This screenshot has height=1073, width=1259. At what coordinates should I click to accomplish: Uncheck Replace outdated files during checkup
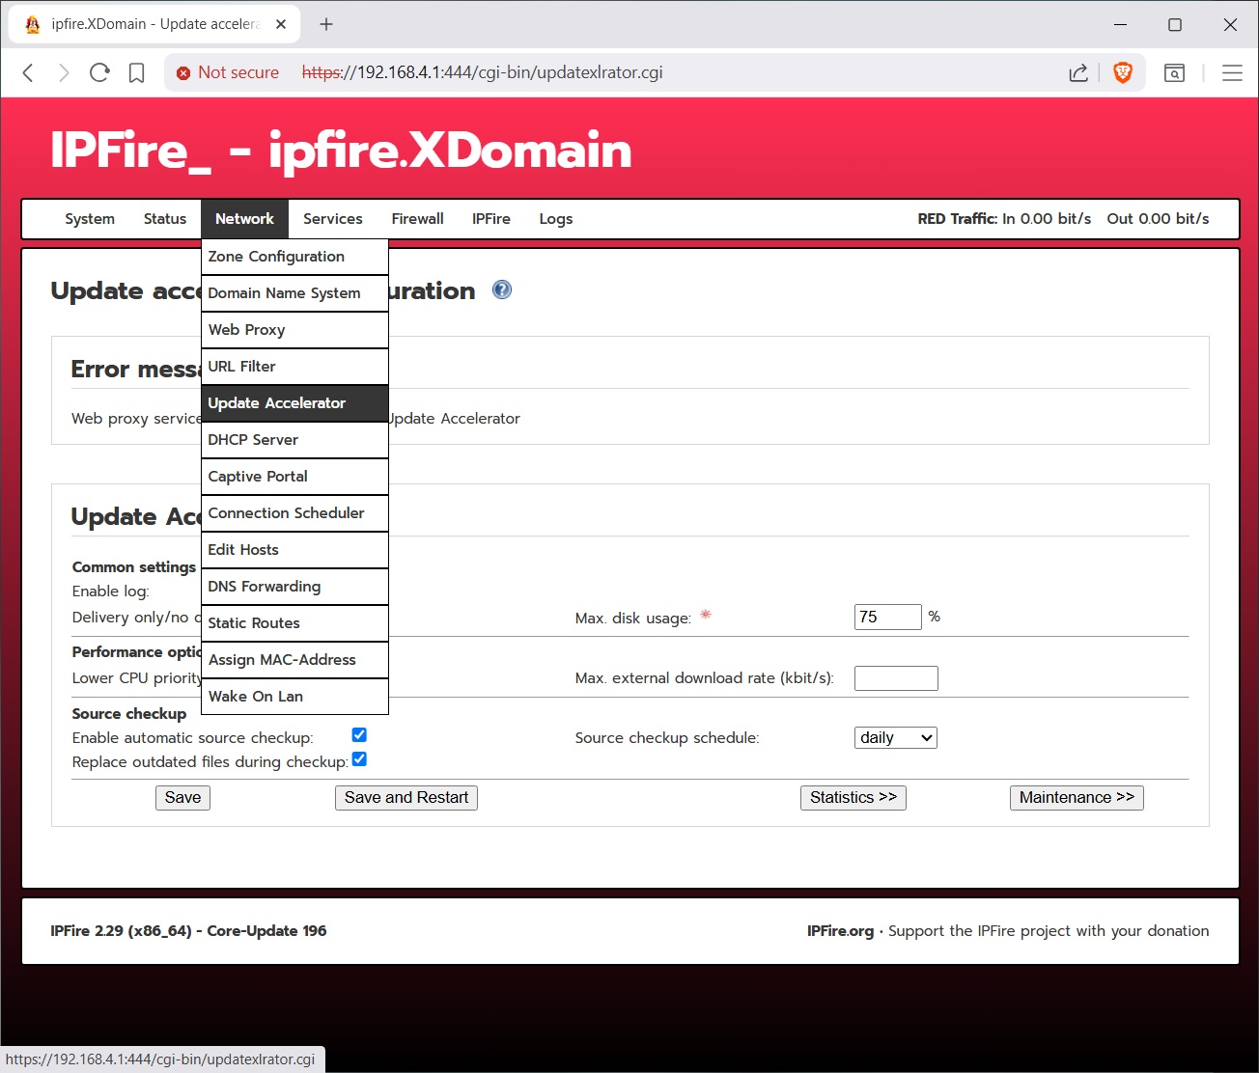click(x=359, y=759)
